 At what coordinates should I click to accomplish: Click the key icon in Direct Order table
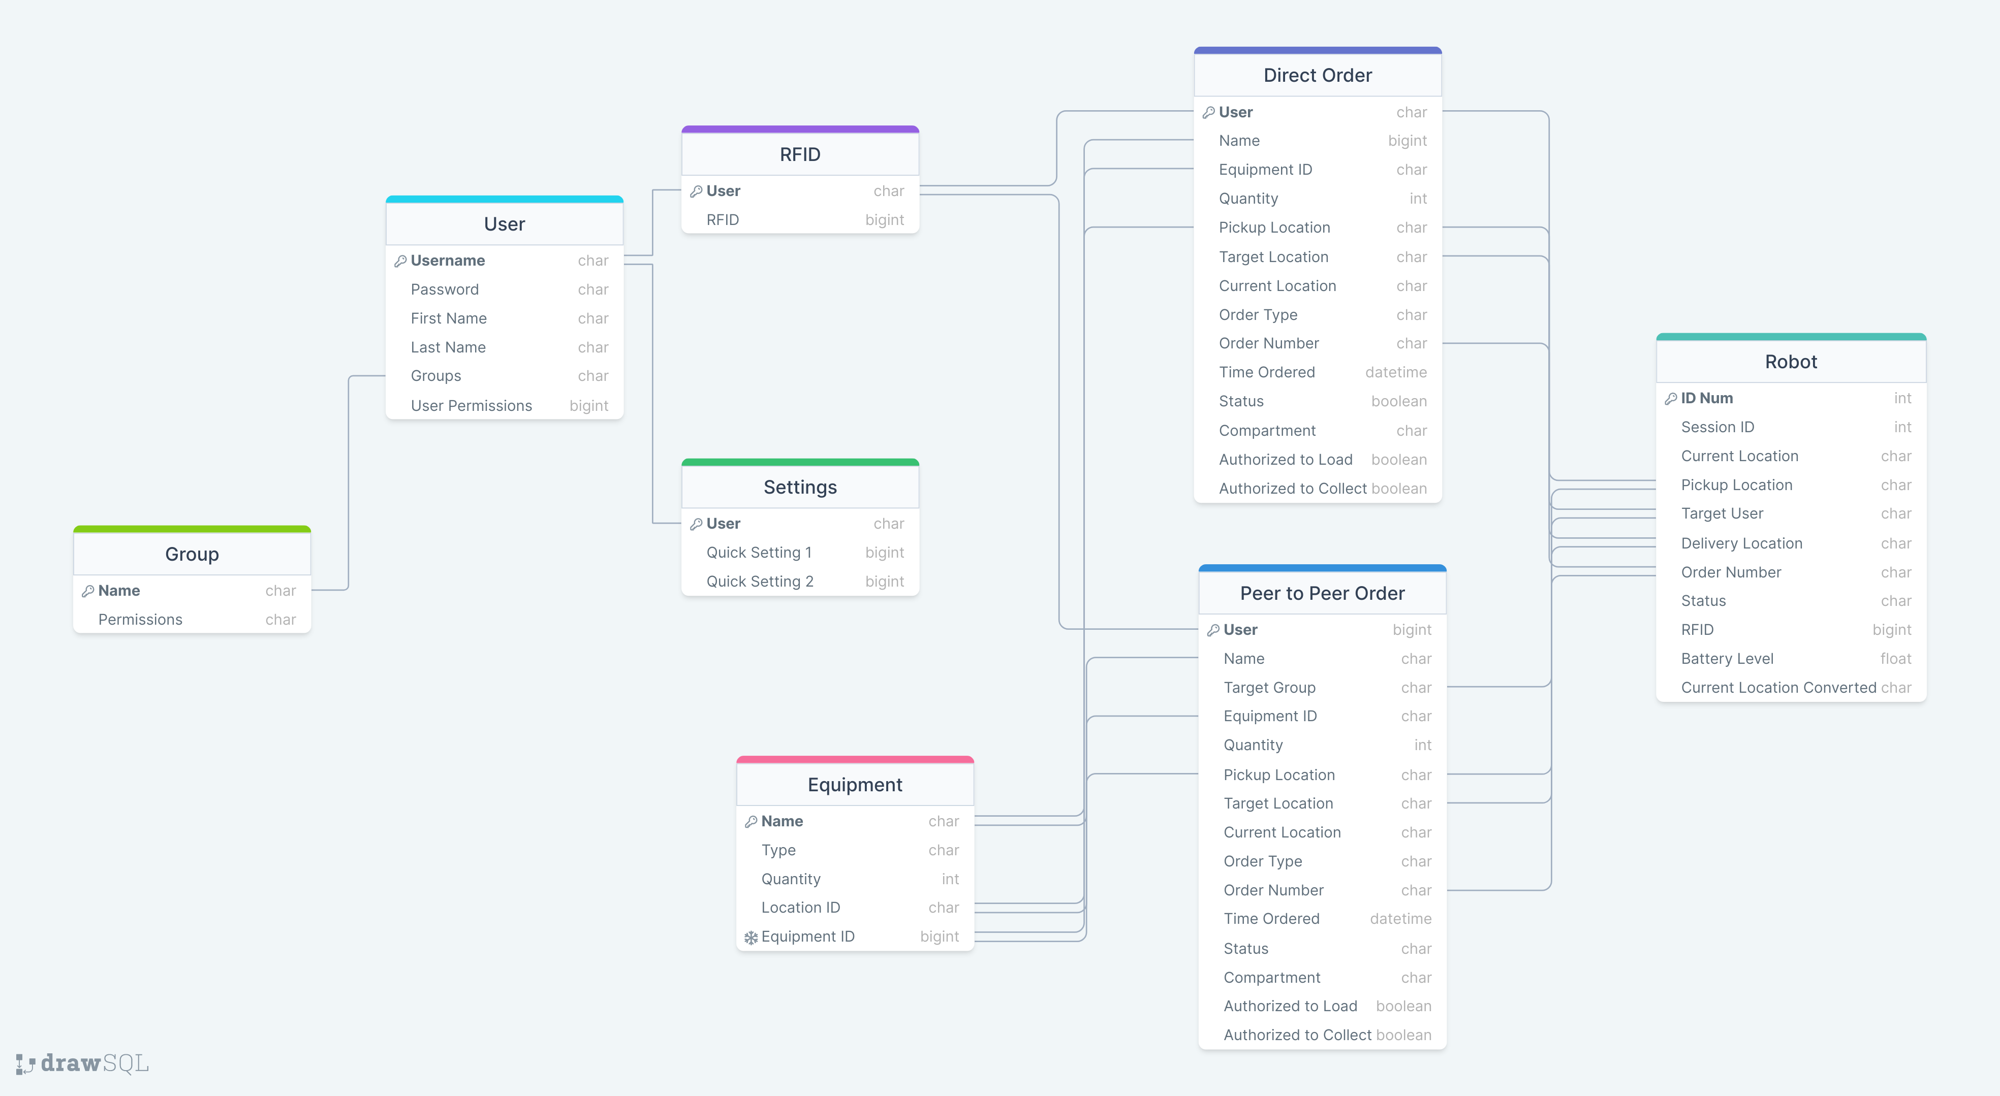[x=1208, y=113]
